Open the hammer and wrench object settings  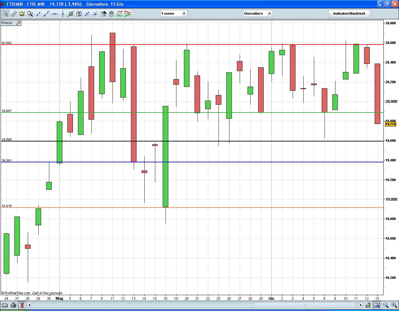click(103, 14)
